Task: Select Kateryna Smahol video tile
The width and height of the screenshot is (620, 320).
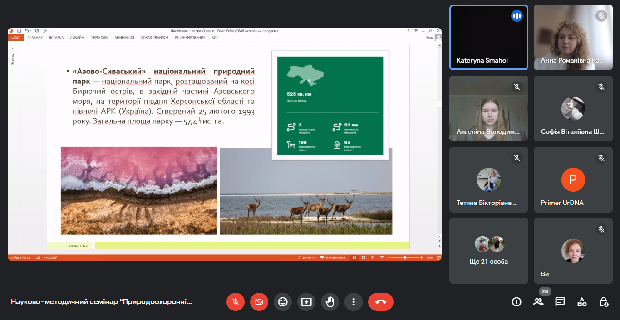Action: point(488,37)
